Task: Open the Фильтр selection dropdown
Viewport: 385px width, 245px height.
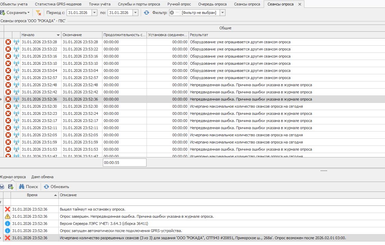Action: [222, 13]
